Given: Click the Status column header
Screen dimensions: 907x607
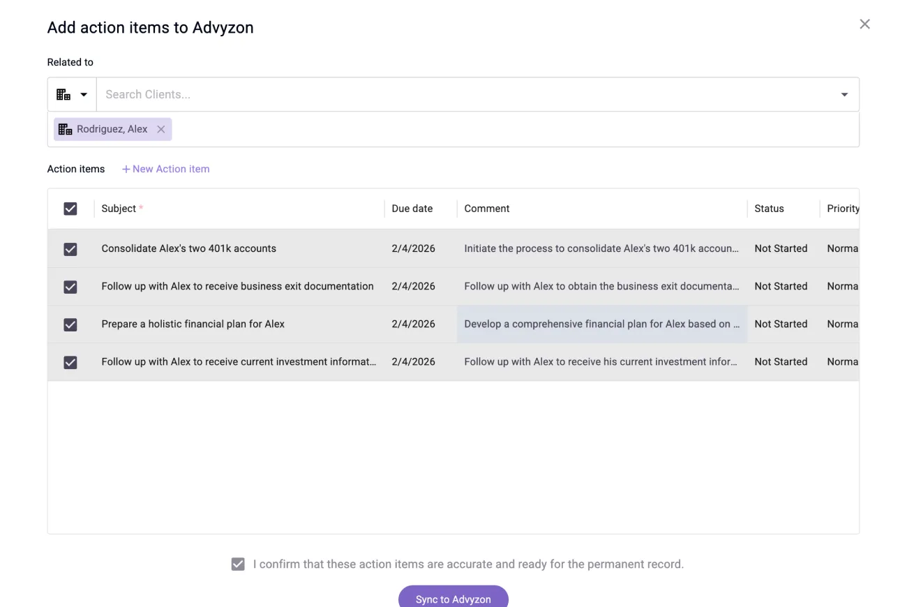Looking at the screenshot, I should tap(769, 209).
